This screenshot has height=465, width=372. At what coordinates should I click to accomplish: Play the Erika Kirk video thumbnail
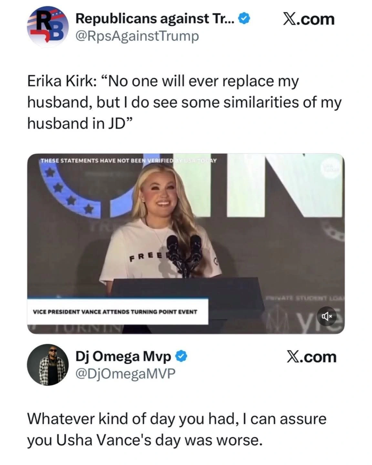click(x=186, y=243)
